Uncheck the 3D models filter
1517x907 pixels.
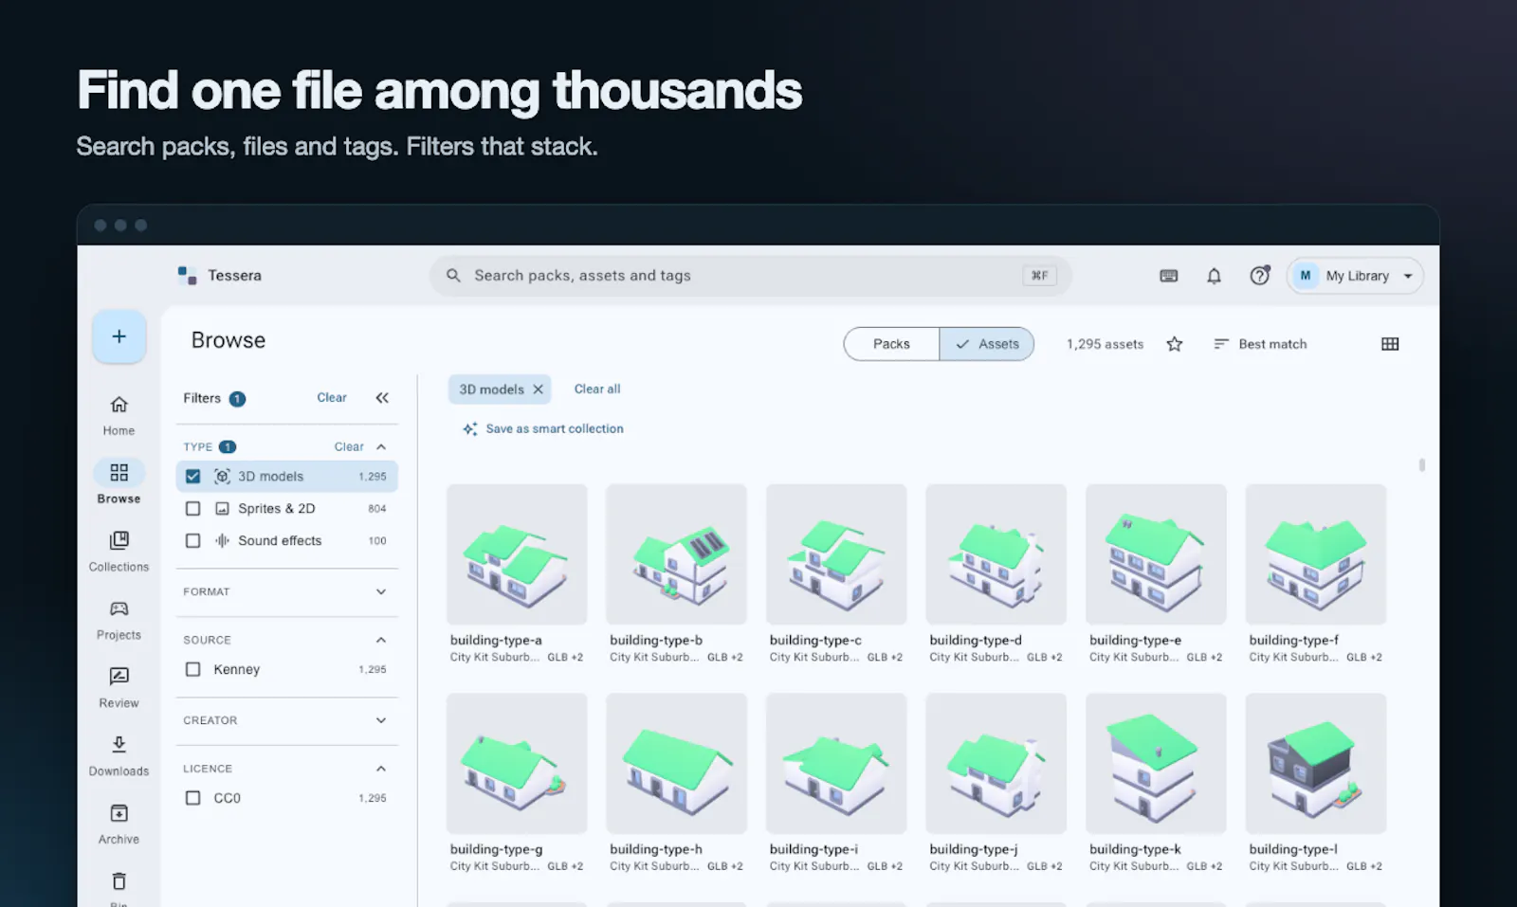(x=192, y=477)
